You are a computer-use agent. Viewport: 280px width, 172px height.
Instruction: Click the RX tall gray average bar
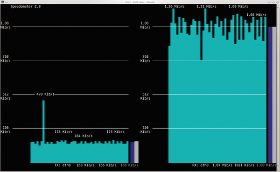click(x=274, y=95)
